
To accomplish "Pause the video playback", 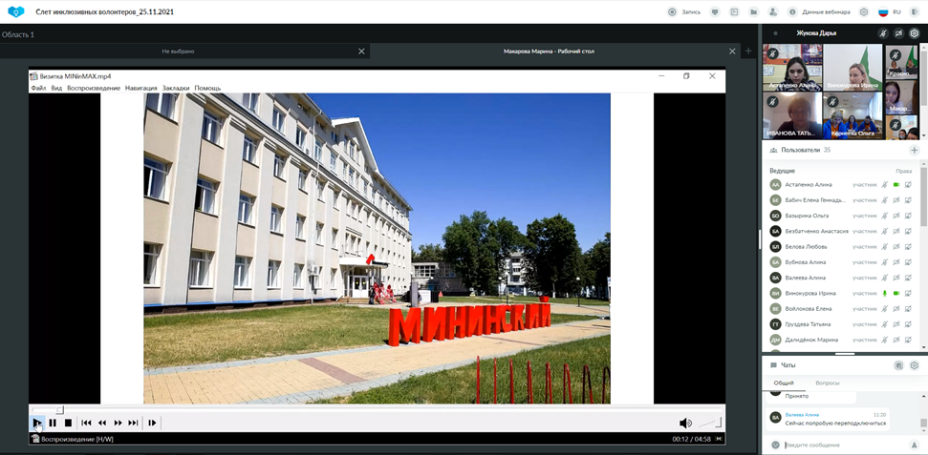I will pos(53,424).
